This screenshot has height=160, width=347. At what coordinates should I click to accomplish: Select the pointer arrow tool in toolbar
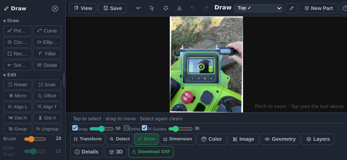click(x=152, y=8)
